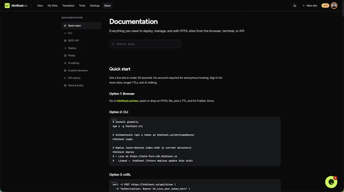
Task: Click the CLI code brackets icon
Action: coord(65,33)
